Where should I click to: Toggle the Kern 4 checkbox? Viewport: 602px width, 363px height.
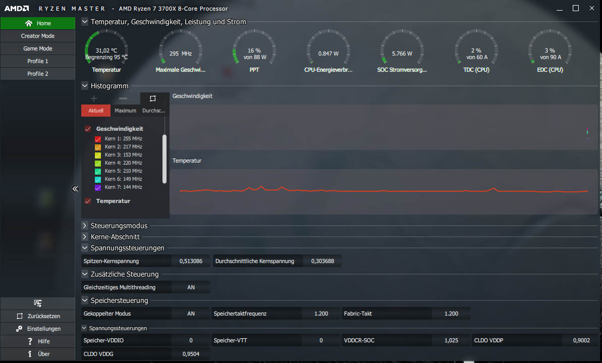98,163
